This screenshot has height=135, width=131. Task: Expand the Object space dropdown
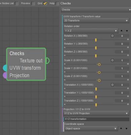tap(91, 129)
